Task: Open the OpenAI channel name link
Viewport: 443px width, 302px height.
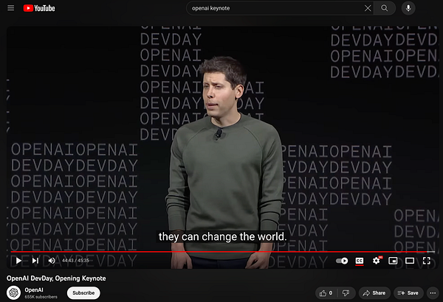Action: click(34, 290)
